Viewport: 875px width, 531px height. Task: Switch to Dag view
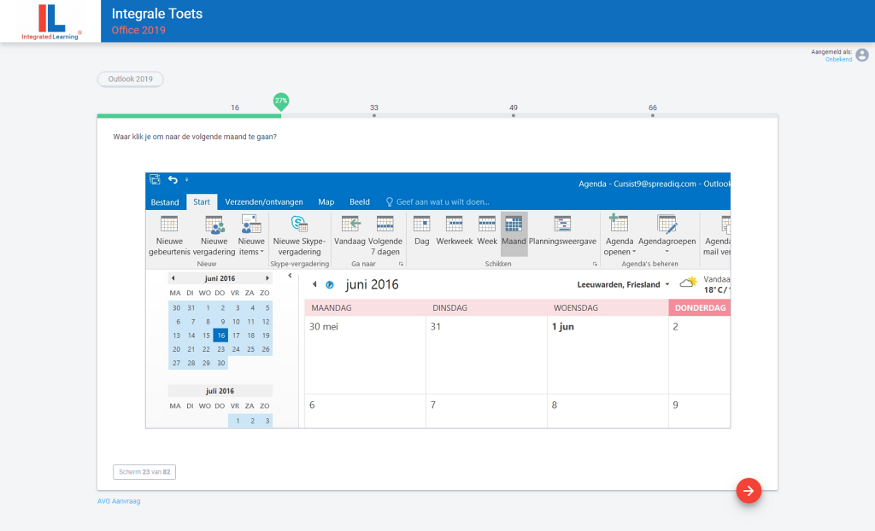coord(421,225)
